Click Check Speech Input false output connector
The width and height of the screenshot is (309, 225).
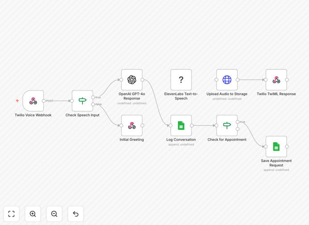pyautogui.click(x=93, y=104)
